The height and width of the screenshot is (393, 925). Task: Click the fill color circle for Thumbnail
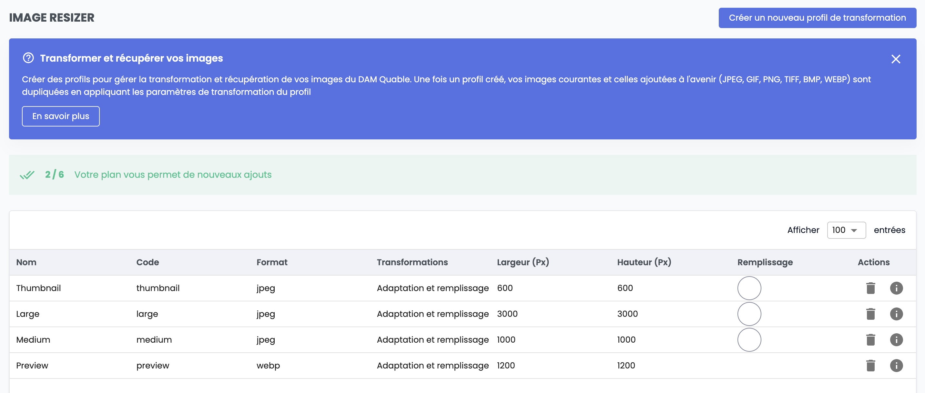tap(749, 288)
